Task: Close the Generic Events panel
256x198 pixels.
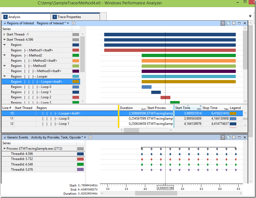Action: [245, 137]
